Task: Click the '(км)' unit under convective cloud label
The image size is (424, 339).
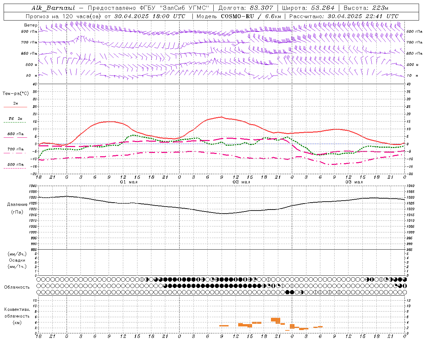Action: 17,322
